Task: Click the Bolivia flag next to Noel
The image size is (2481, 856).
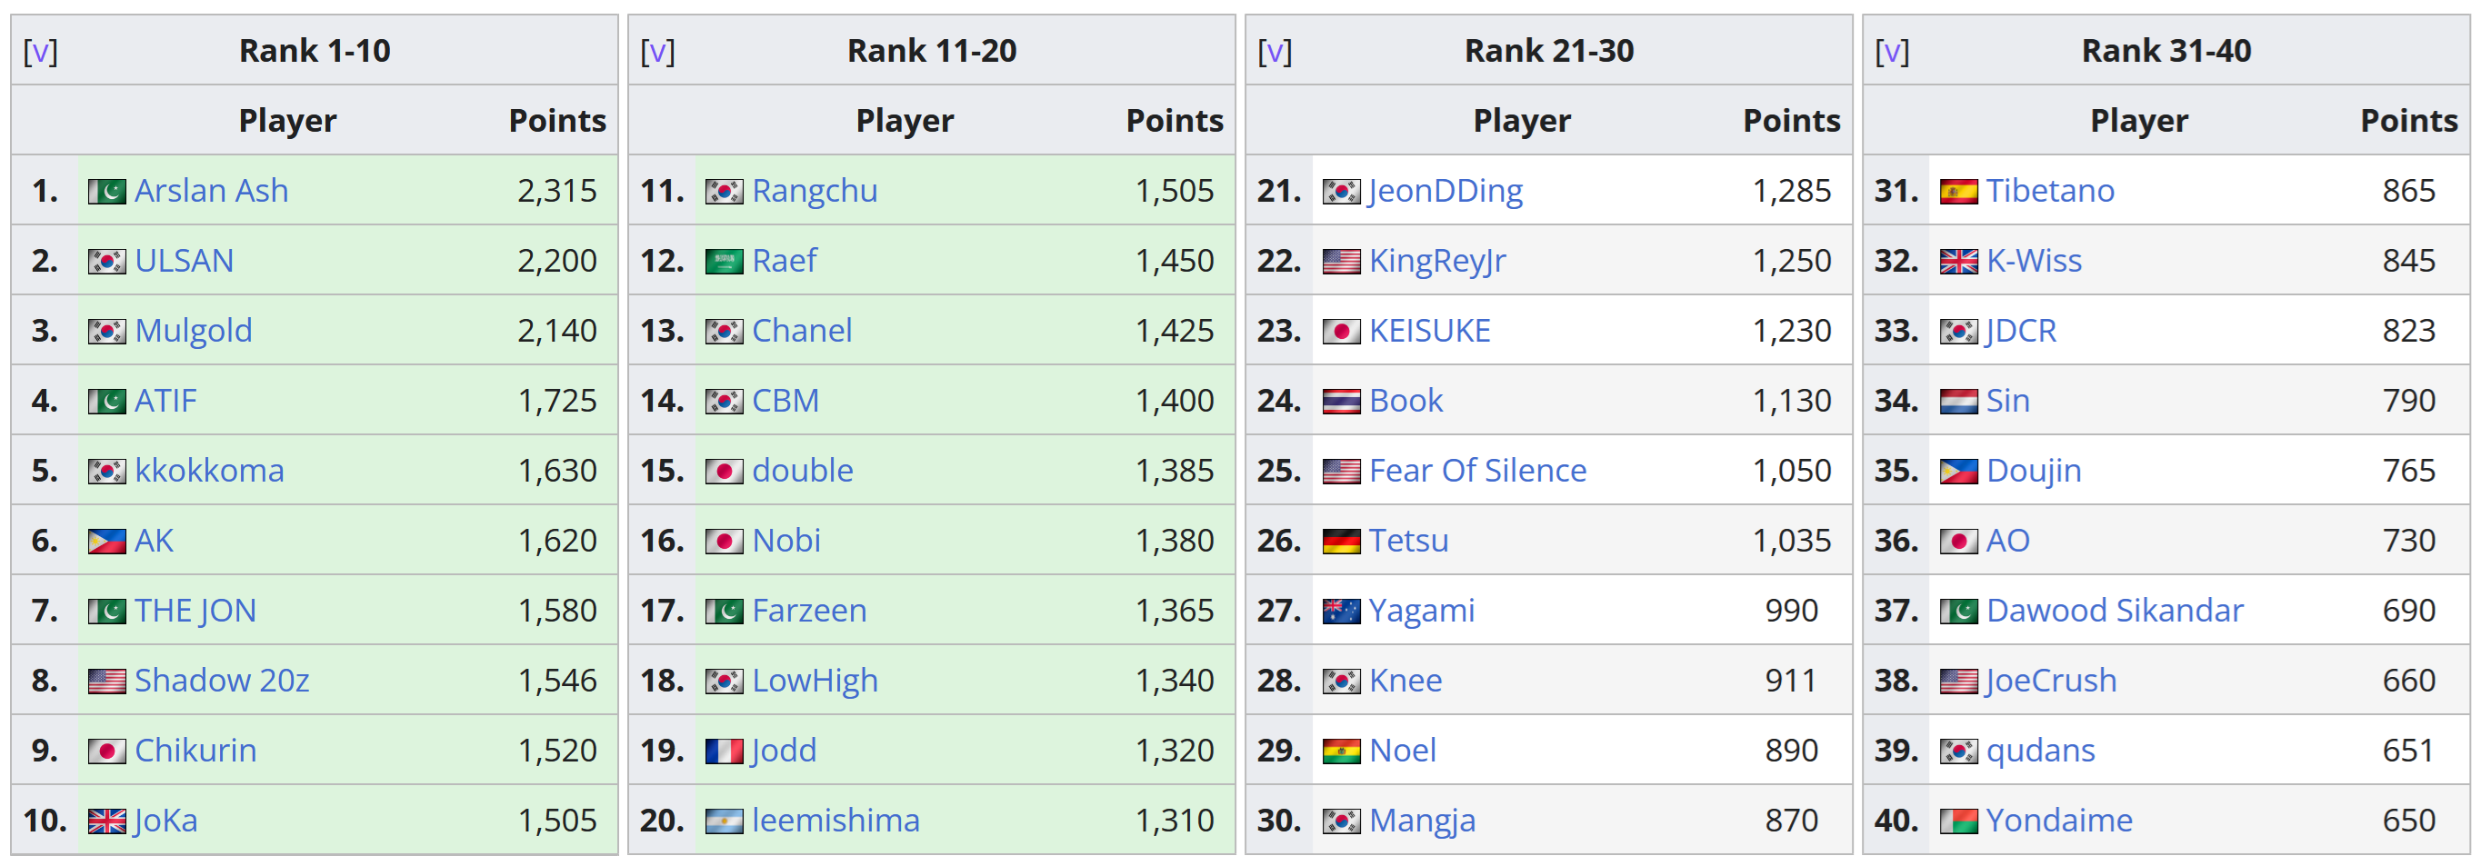Action: pos(1342,752)
